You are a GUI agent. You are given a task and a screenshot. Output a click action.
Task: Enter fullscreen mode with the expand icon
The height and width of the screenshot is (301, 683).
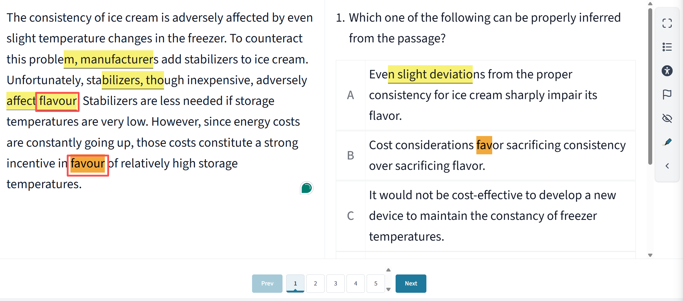[667, 23]
